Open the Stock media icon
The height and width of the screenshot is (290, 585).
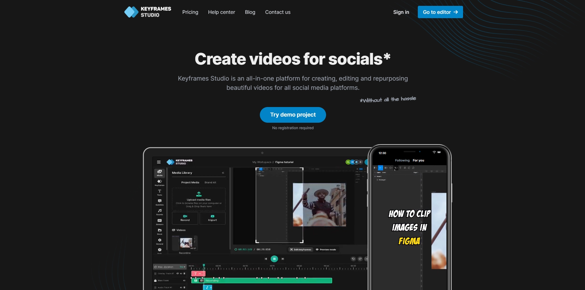tap(159, 231)
